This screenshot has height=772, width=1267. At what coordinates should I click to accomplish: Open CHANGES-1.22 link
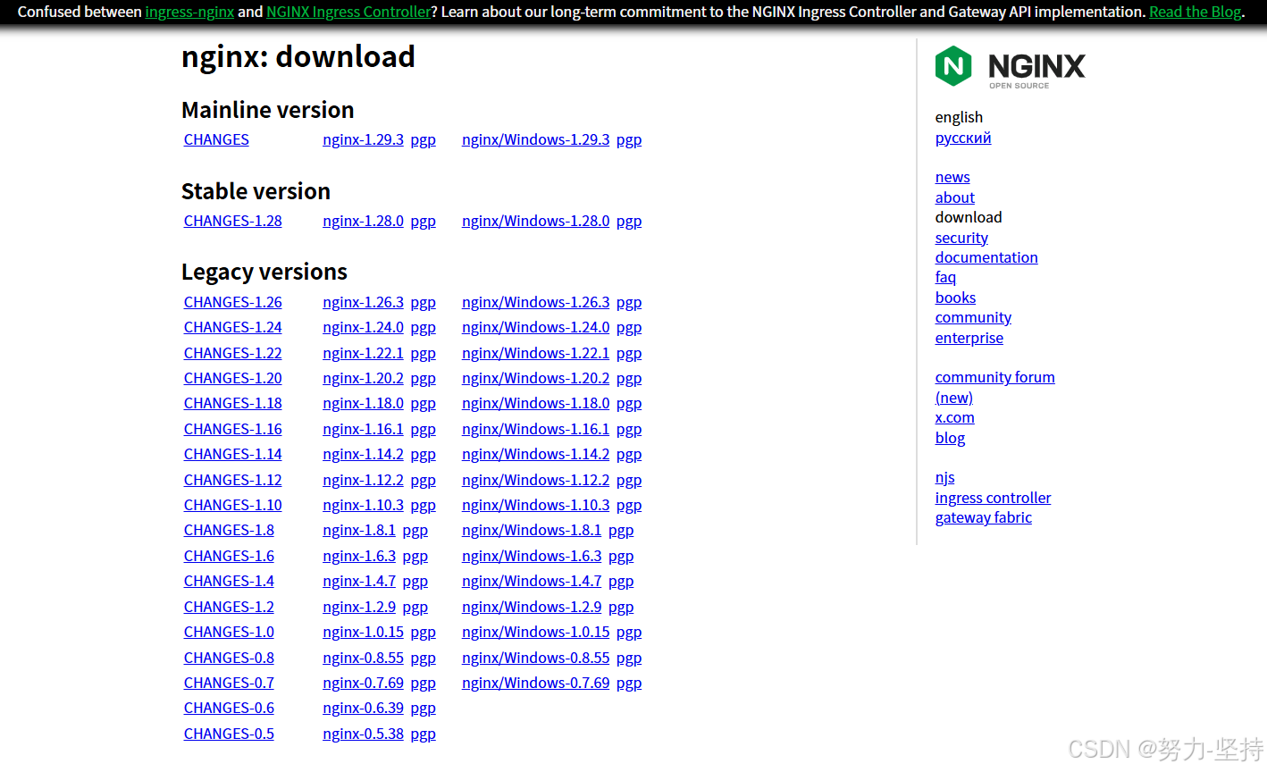(x=232, y=353)
